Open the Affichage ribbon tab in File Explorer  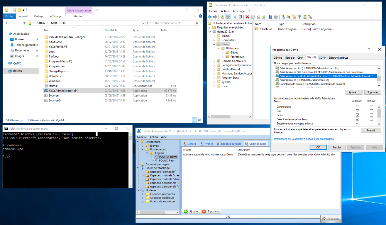pos(56,16)
